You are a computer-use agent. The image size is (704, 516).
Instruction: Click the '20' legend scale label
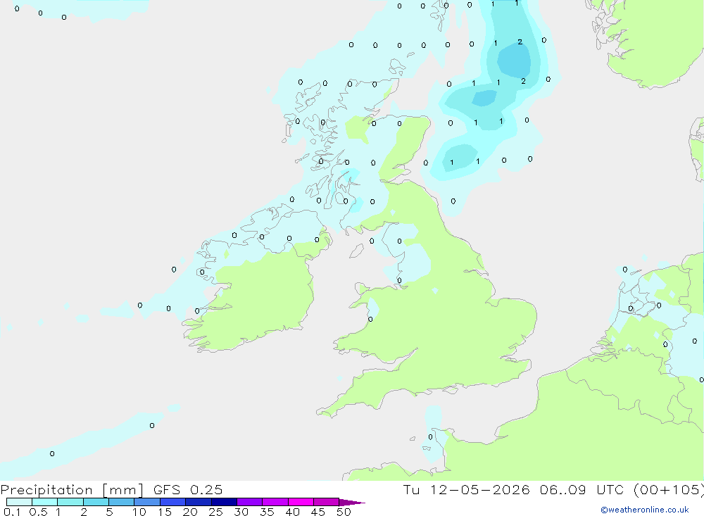click(190, 512)
